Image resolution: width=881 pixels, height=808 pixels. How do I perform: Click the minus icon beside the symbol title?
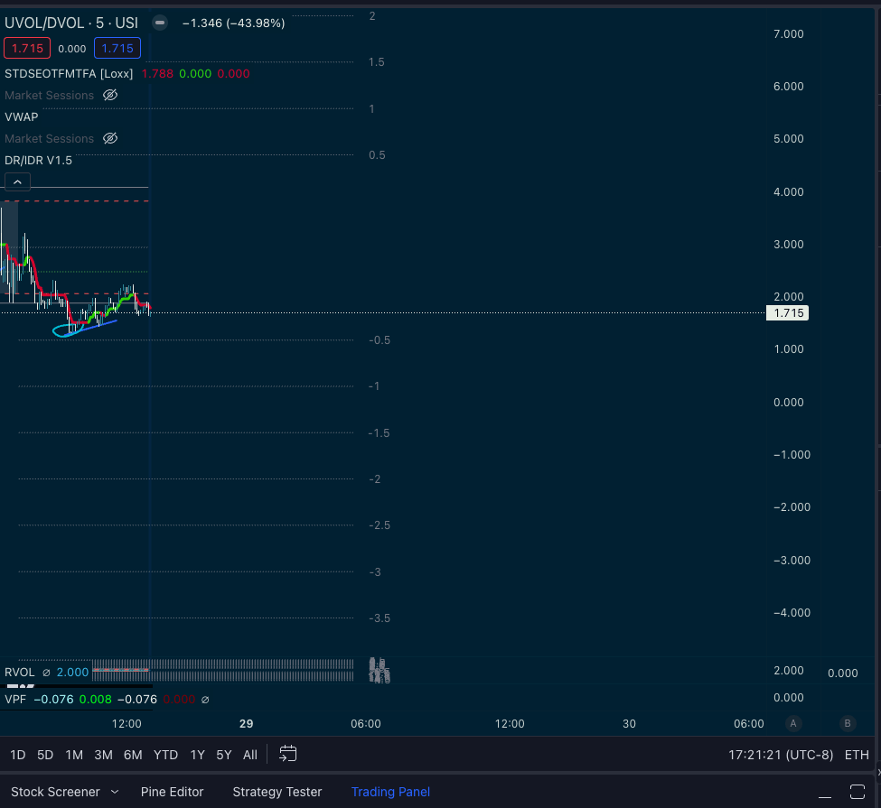tap(160, 23)
